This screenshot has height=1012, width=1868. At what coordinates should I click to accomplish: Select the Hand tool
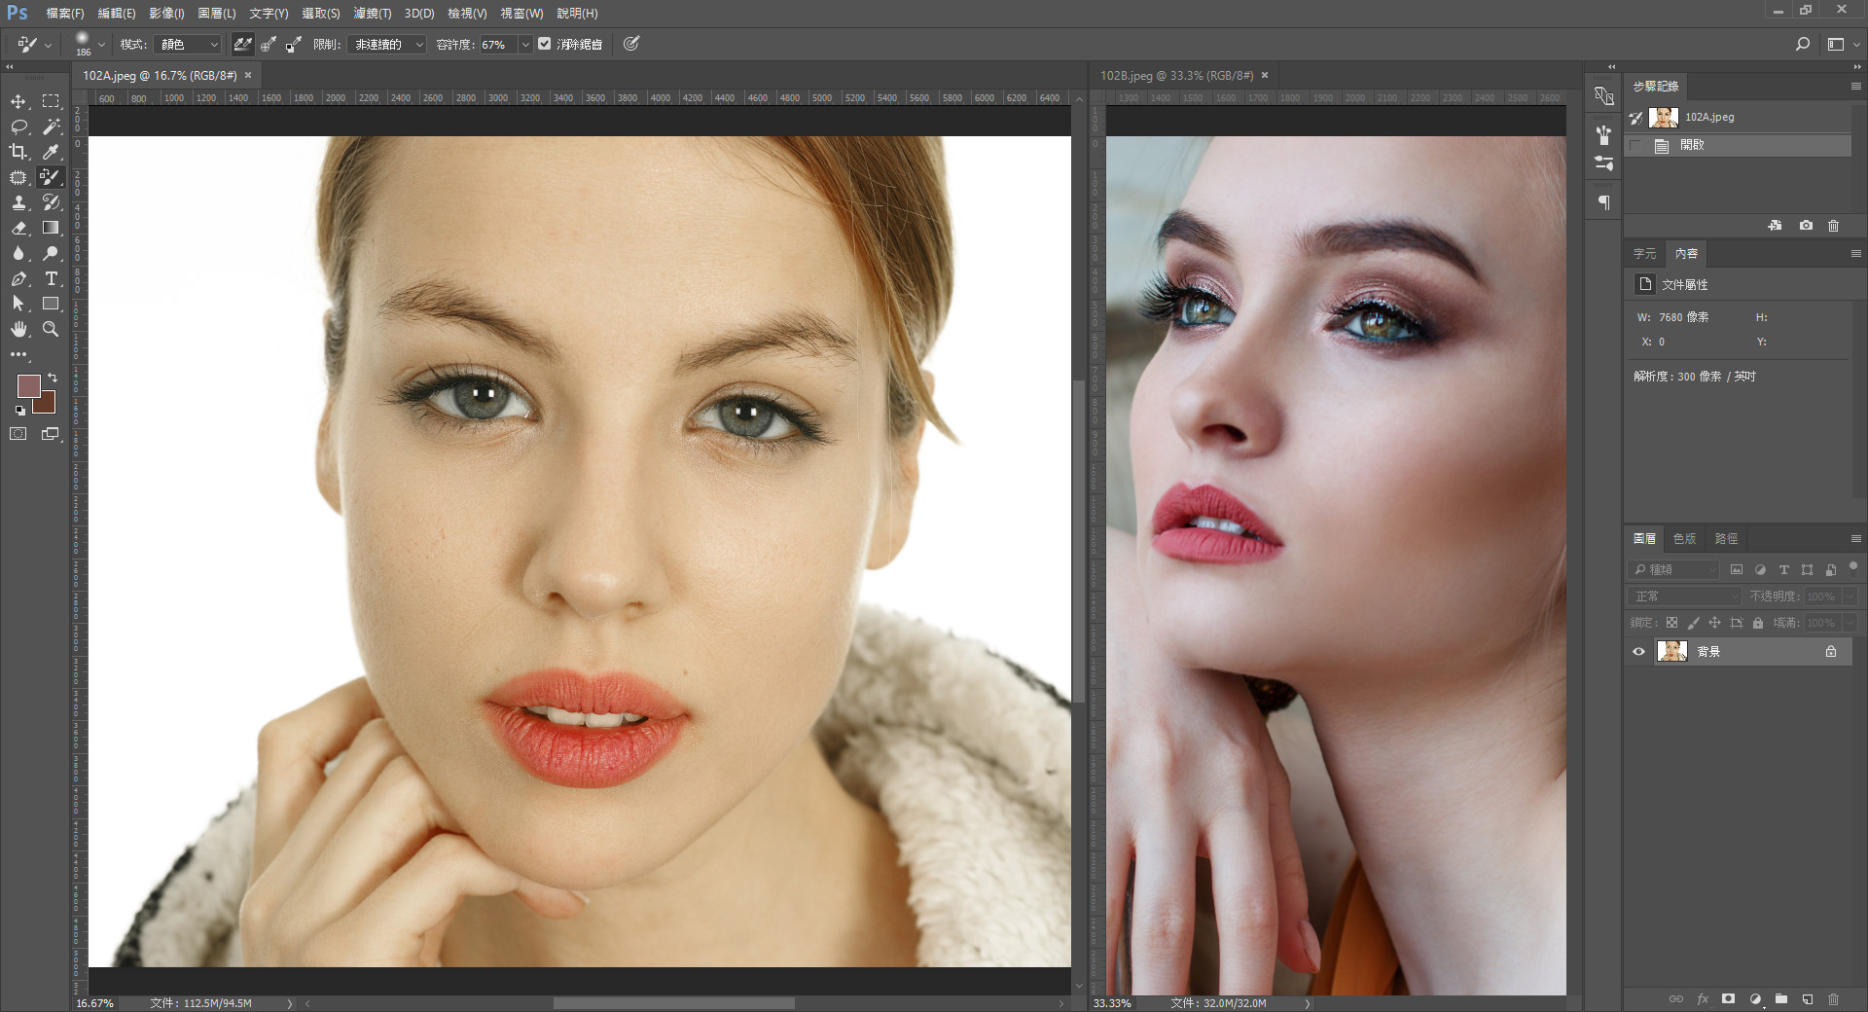pyautogui.click(x=18, y=329)
